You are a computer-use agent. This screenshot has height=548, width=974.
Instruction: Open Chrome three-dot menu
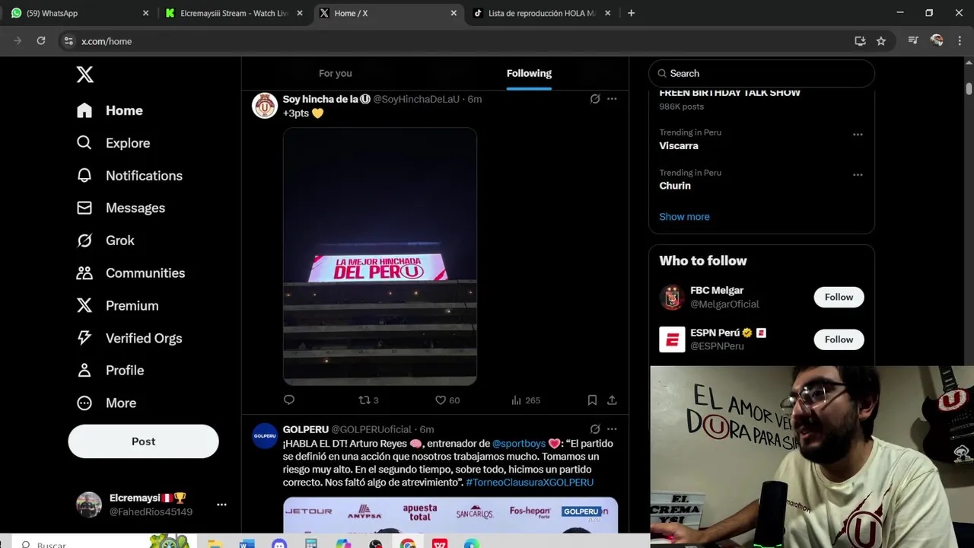(959, 41)
